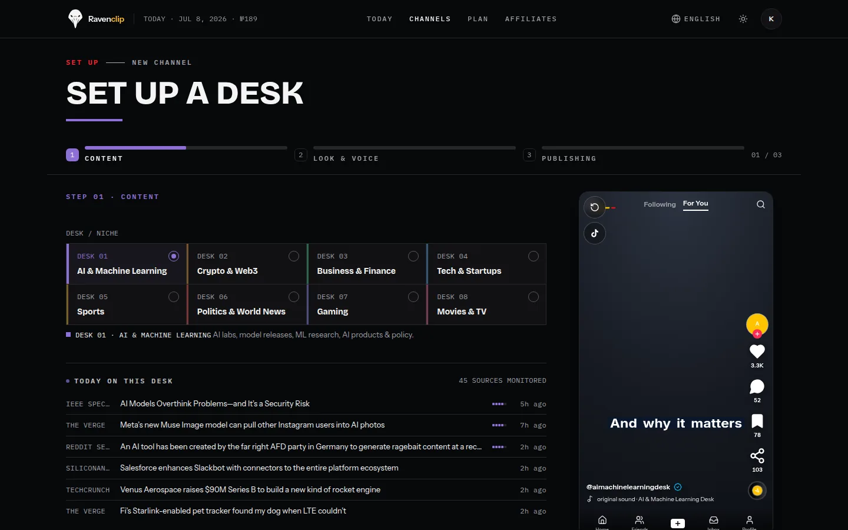This screenshot has height=530, width=848.
Task: Open the Meta Muse Image article
Action: pyautogui.click(x=306, y=425)
